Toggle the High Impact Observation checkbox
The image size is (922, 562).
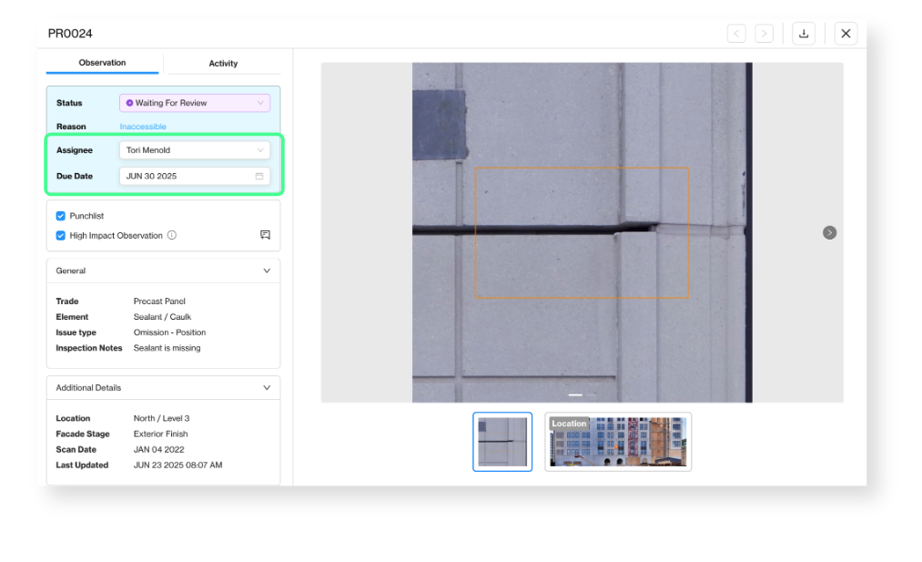pyautogui.click(x=61, y=235)
